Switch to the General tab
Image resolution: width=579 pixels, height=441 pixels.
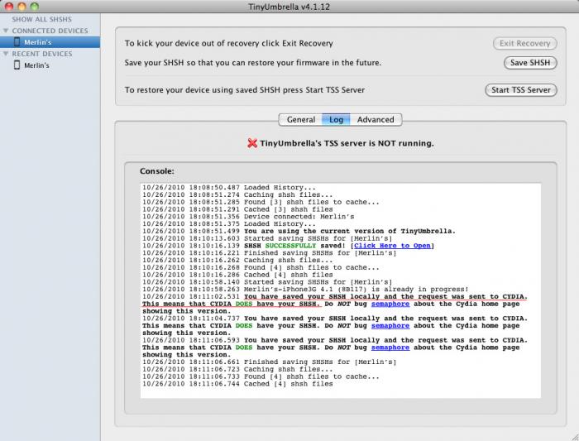(300, 119)
